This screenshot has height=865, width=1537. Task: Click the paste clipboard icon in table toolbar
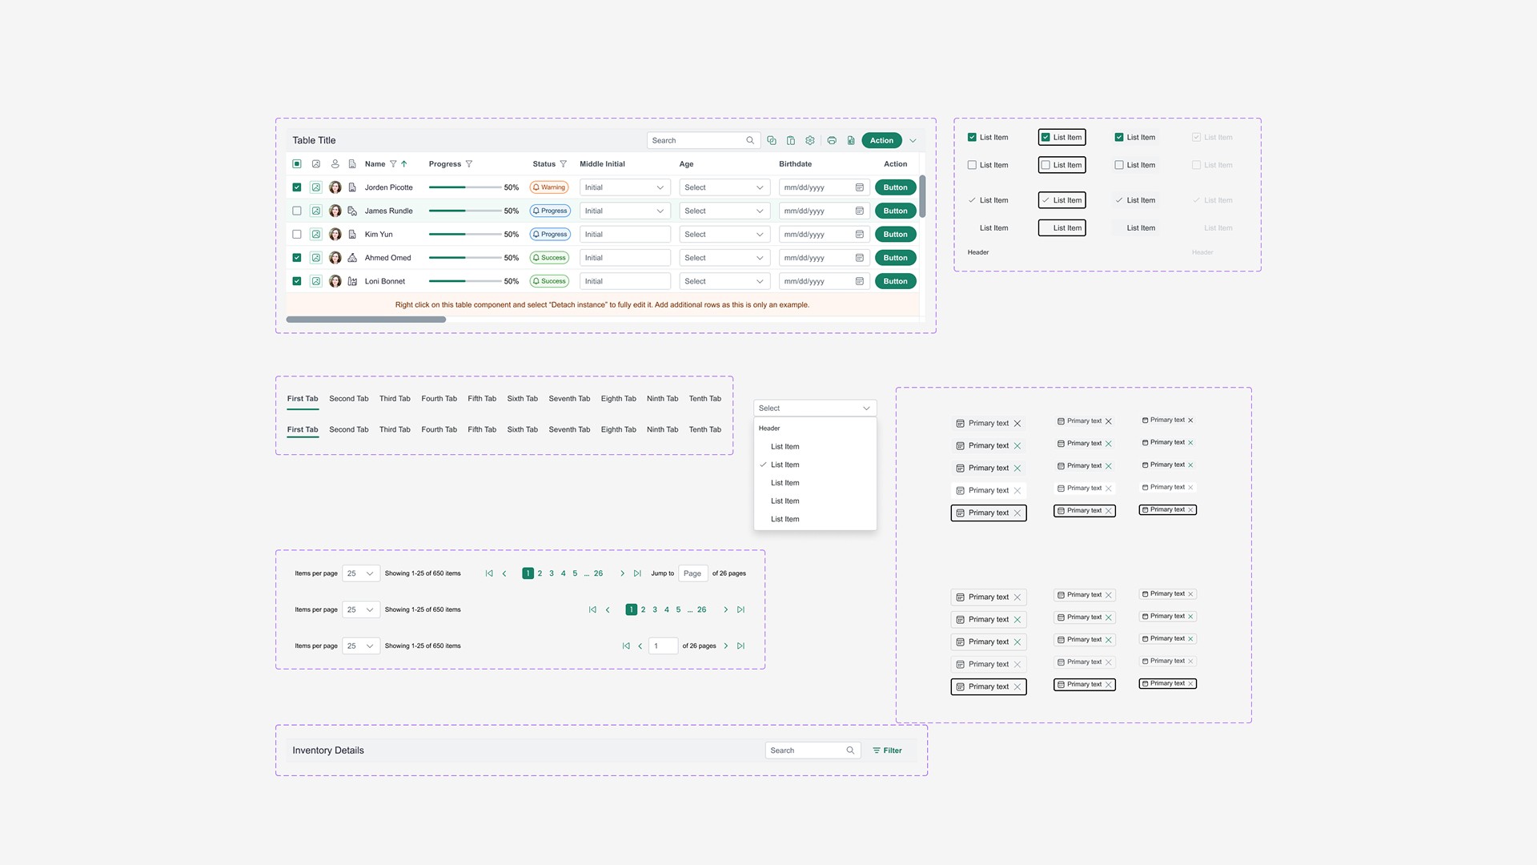[x=791, y=140]
